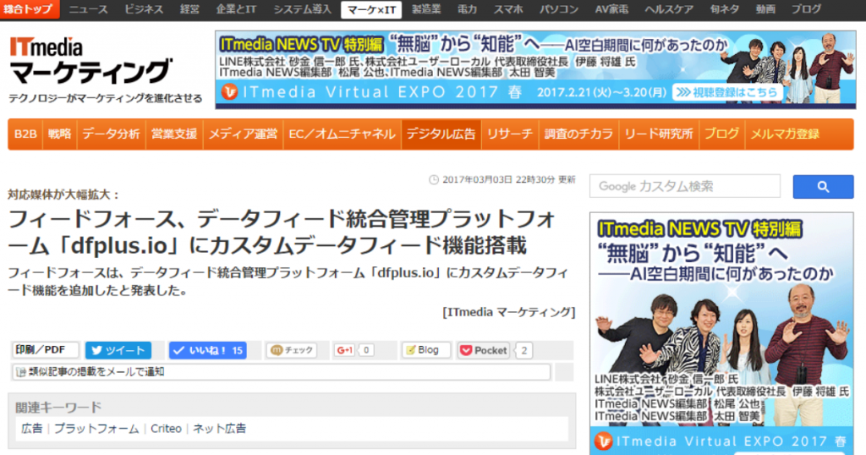The height and width of the screenshot is (455, 866).
Task: Open the プラットフォーム keyword link
Action: (96, 429)
